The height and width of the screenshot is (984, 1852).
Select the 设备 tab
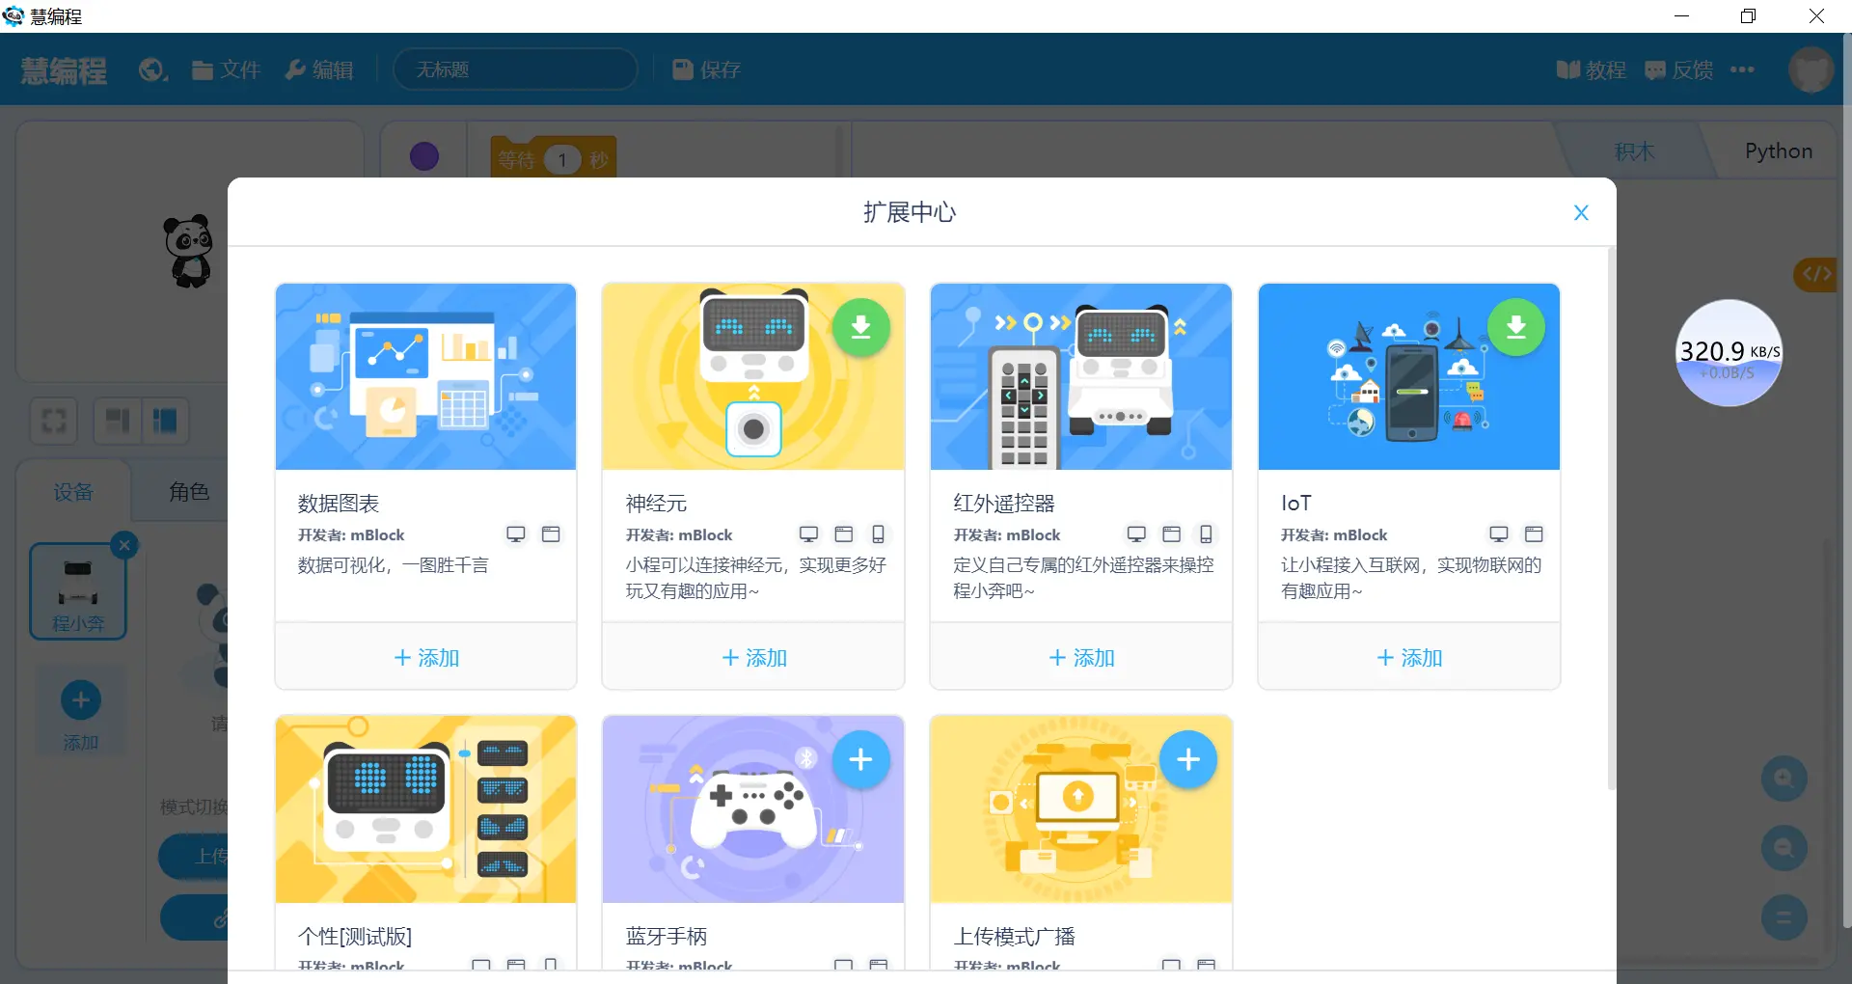point(73,492)
